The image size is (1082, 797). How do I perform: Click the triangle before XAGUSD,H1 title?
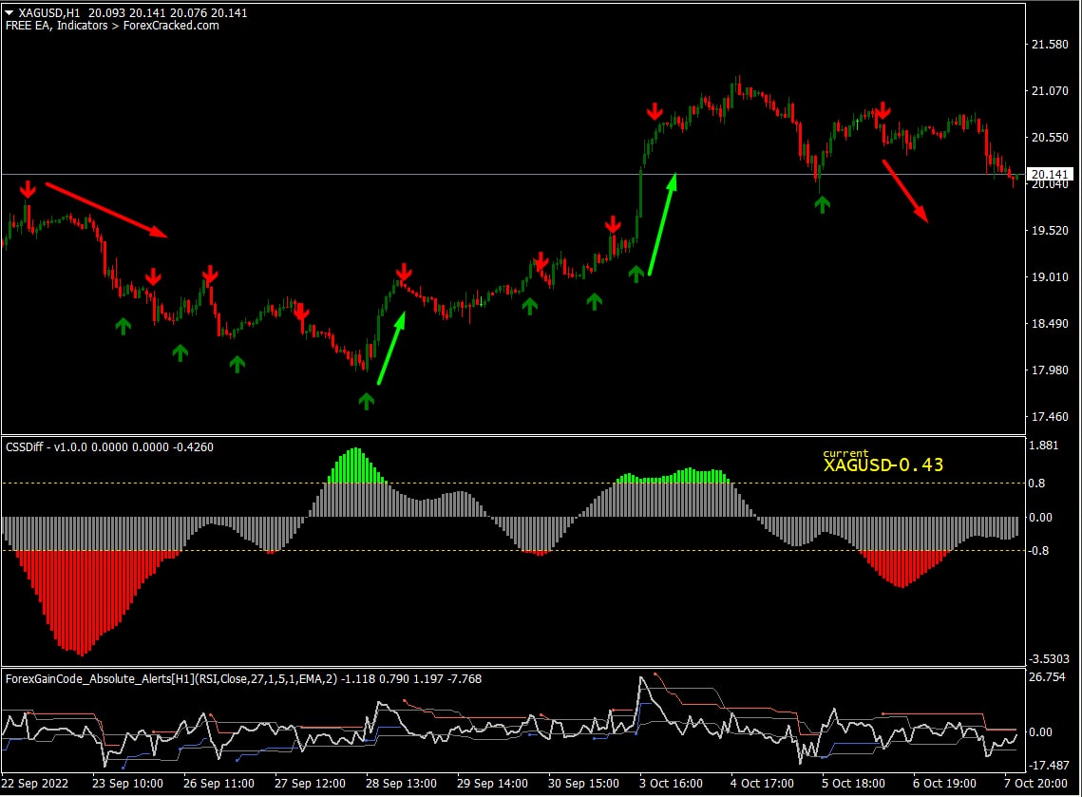click(9, 13)
